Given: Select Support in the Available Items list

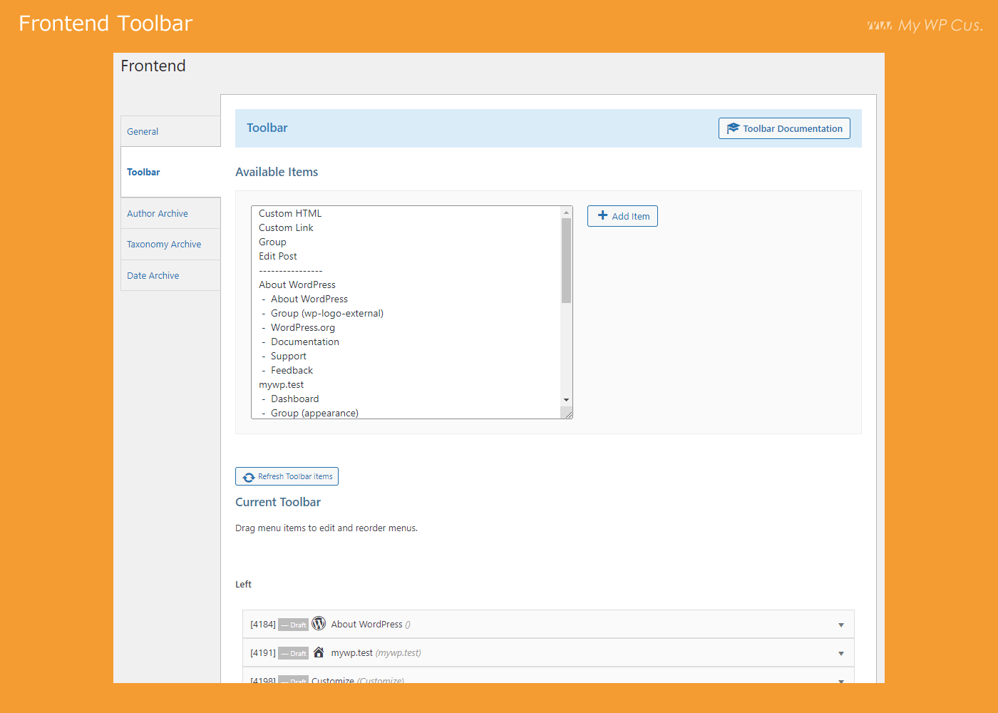Looking at the screenshot, I should tap(406, 356).
